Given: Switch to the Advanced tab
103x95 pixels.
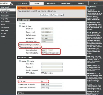Looking at the screenshot, I should tap(51, 3).
